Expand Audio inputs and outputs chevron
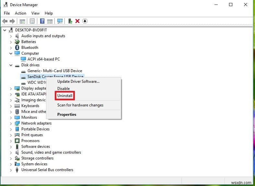 (11, 36)
